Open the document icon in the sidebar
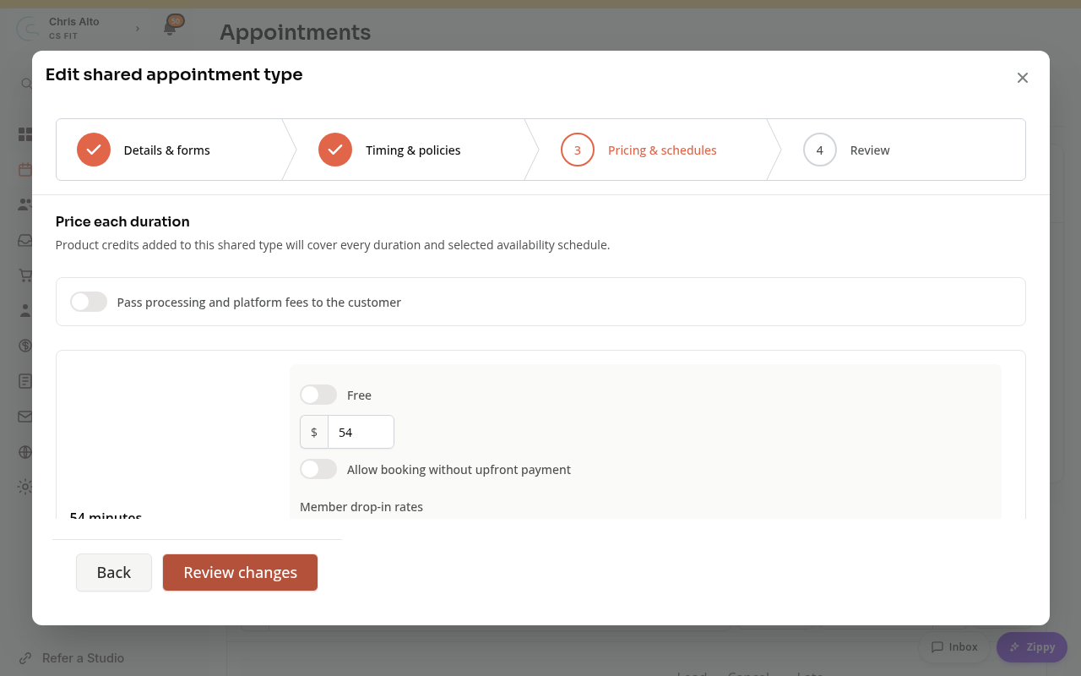The width and height of the screenshot is (1081, 676). [25, 381]
